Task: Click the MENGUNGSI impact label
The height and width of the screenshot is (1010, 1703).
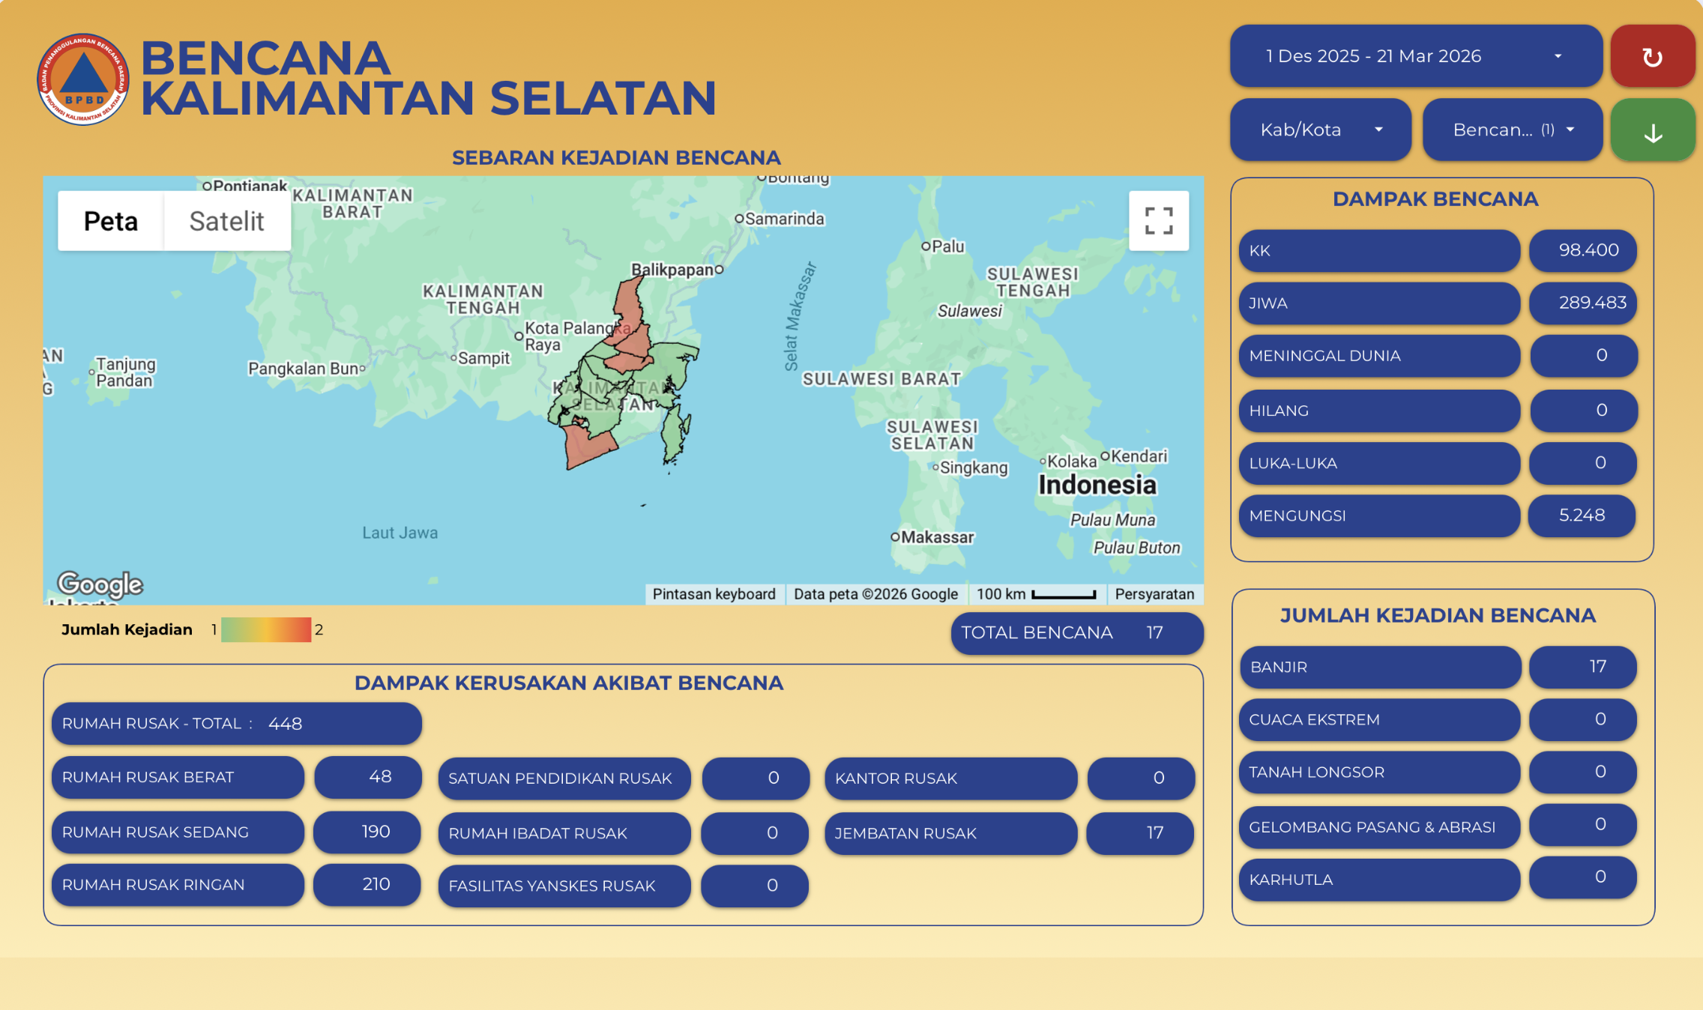Action: pyautogui.click(x=1379, y=515)
